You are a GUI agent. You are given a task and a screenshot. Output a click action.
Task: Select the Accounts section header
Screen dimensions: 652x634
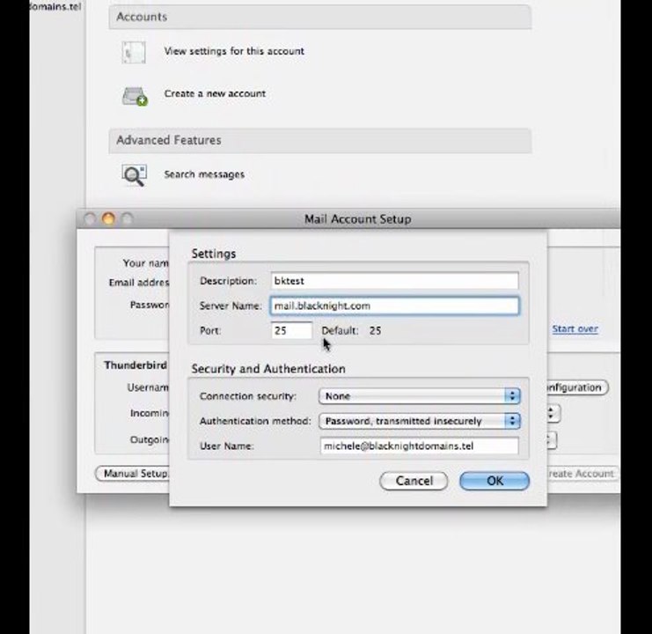pos(319,17)
